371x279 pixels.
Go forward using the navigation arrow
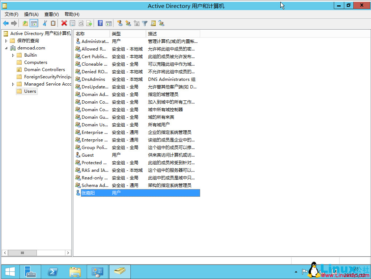click(14, 23)
